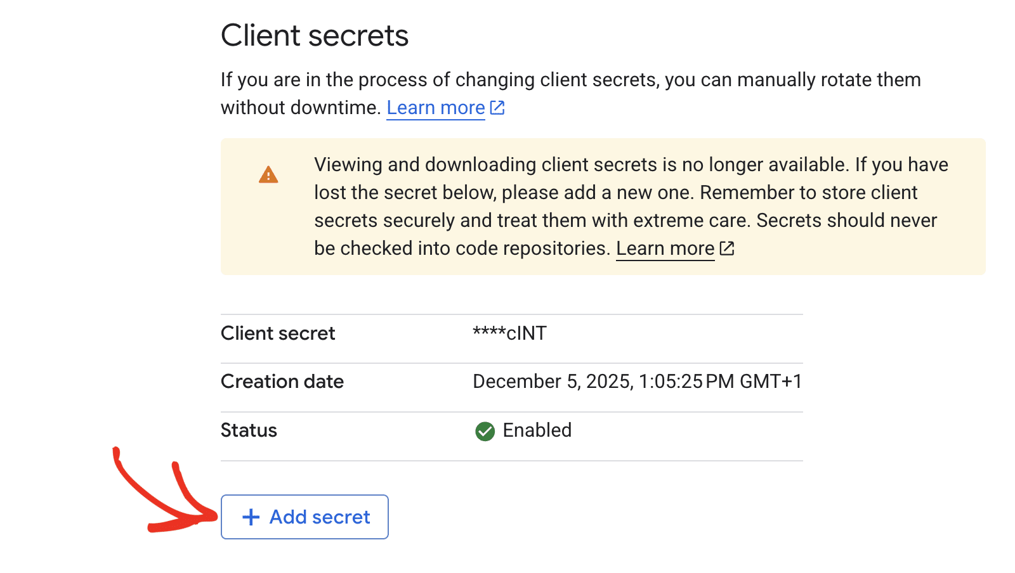Open Learn more link about rotating secrets
1015x573 pixels.
point(436,108)
